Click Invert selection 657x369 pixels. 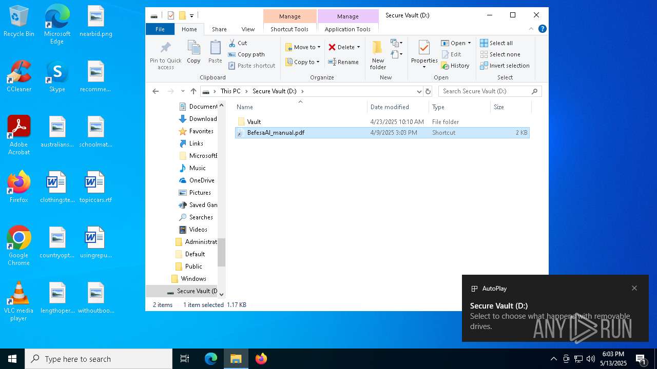505,66
